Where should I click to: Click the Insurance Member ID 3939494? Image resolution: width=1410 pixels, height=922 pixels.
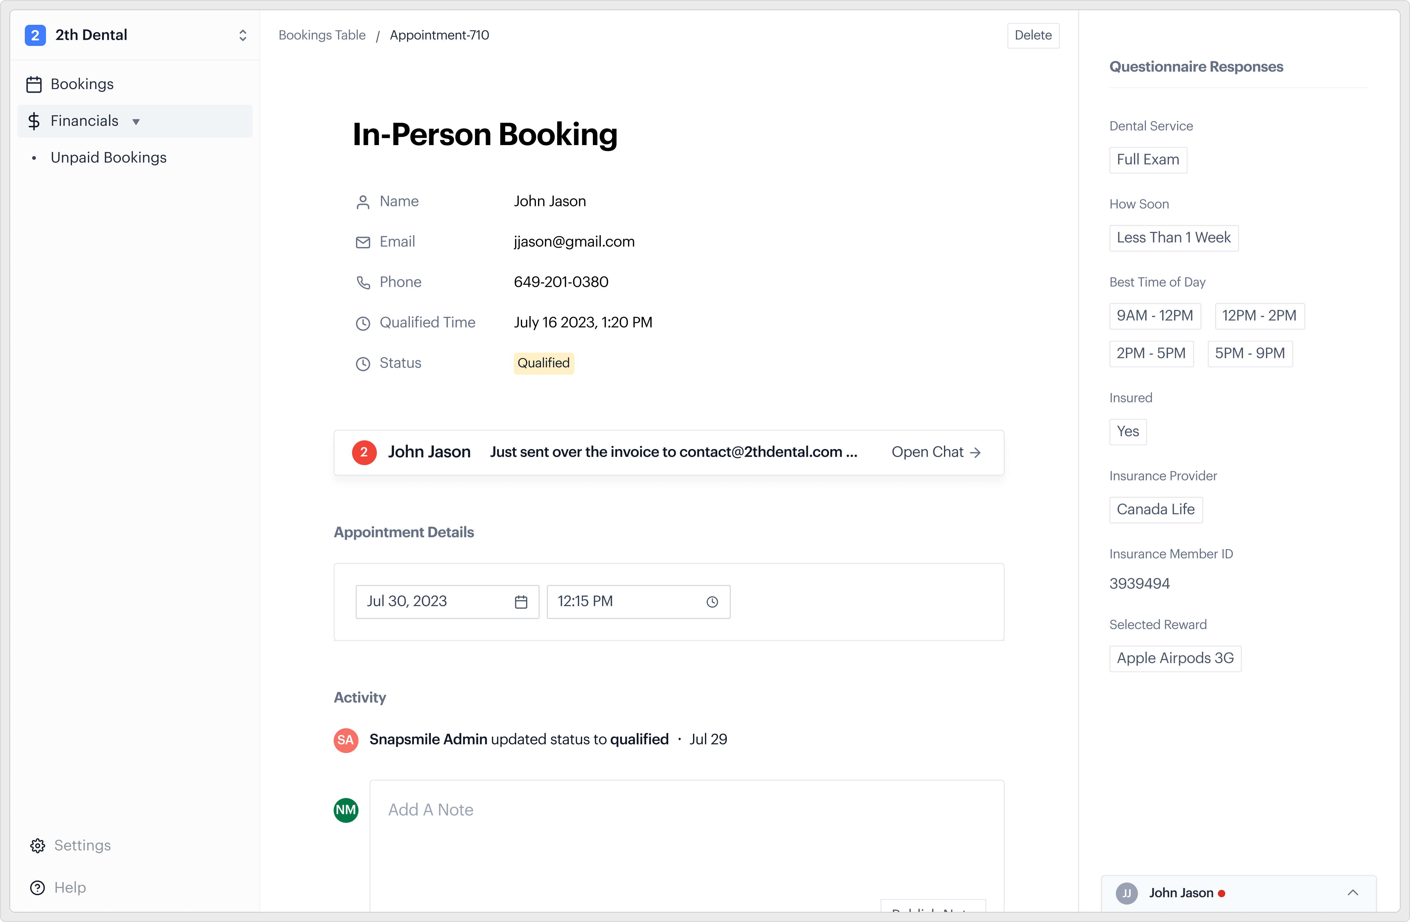(x=1139, y=583)
